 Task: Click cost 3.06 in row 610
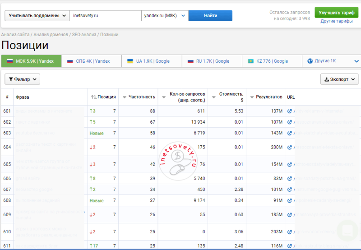point(239,232)
